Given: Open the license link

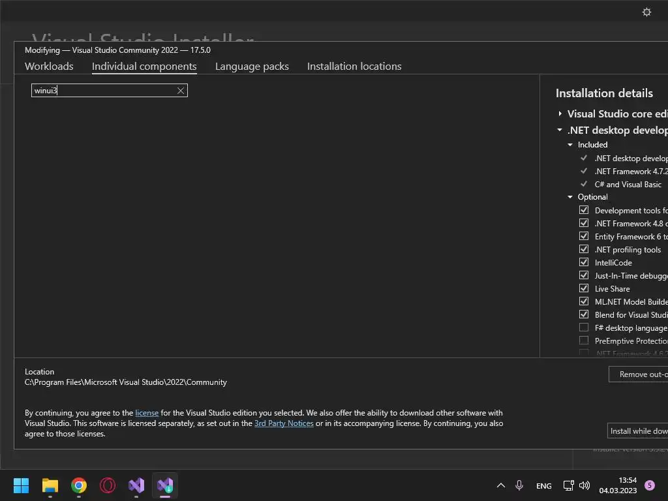Looking at the screenshot, I should tap(147, 413).
